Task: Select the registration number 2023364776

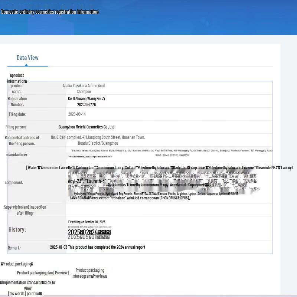Action: click(x=86, y=105)
